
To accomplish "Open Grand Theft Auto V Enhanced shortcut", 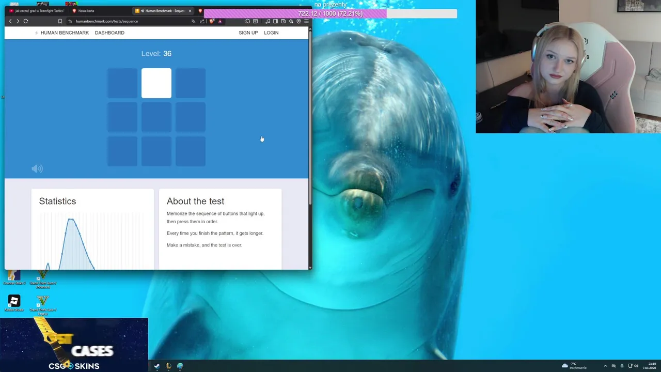I will coord(43,278).
